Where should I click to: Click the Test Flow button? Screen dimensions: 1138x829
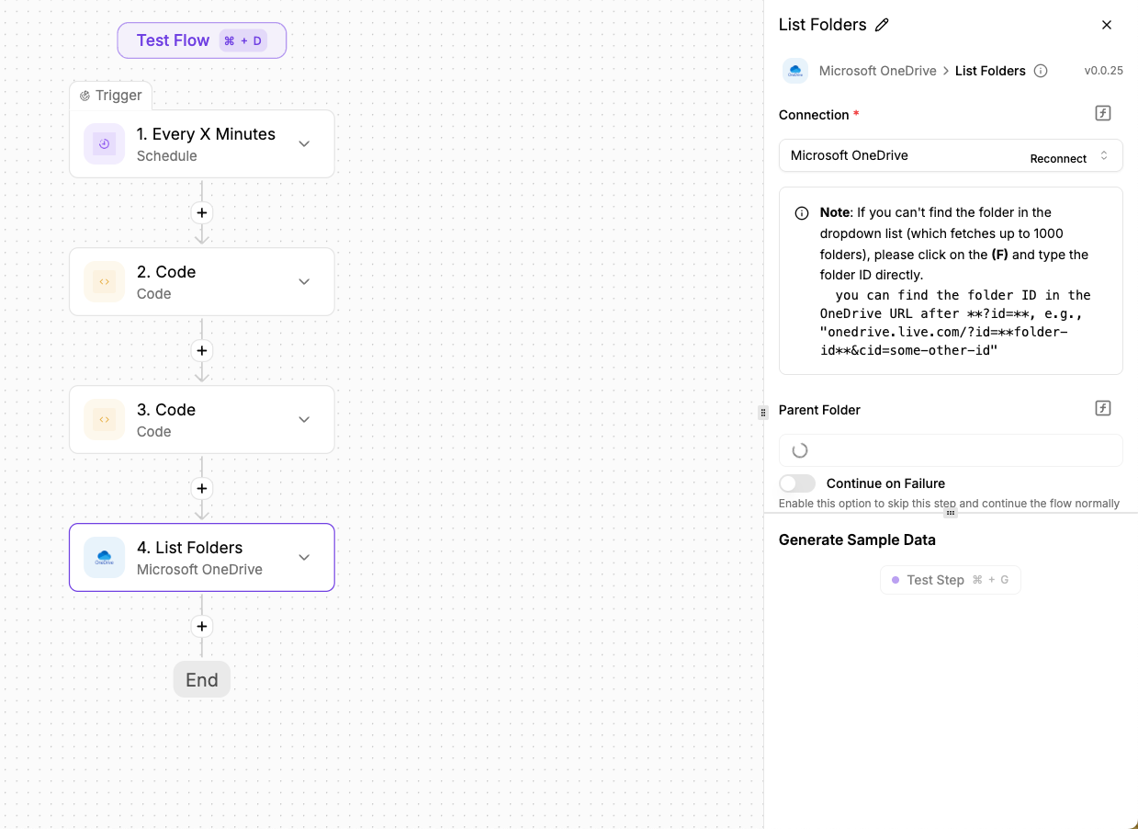point(201,40)
